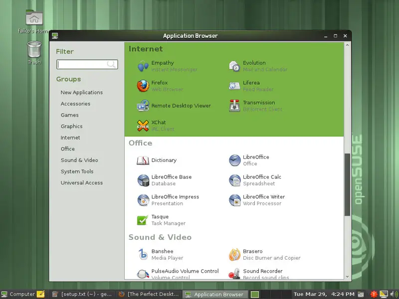Open Transmission BitTorrent client
Viewport: 399px width, 299px height.
point(255,106)
